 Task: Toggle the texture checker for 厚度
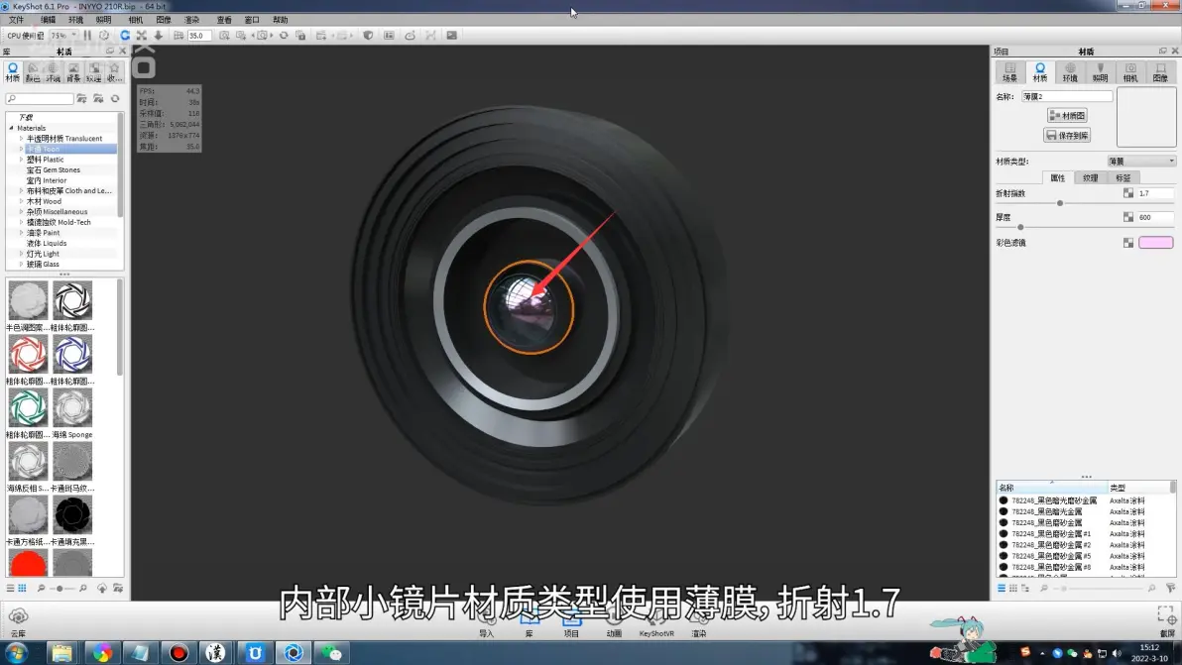click(1128, 217)
